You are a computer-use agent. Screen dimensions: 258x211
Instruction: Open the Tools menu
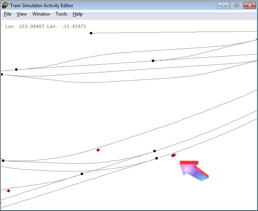point(61,14)
